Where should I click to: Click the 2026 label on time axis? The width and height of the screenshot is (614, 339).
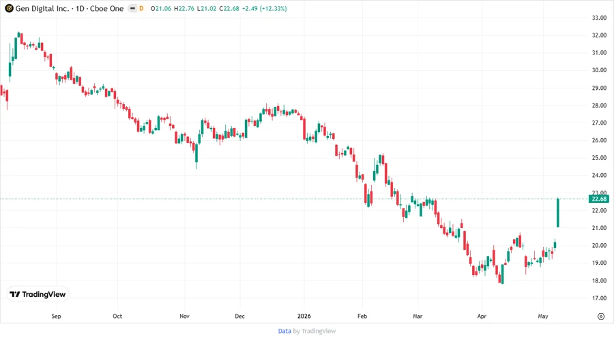tap(304, 316)
